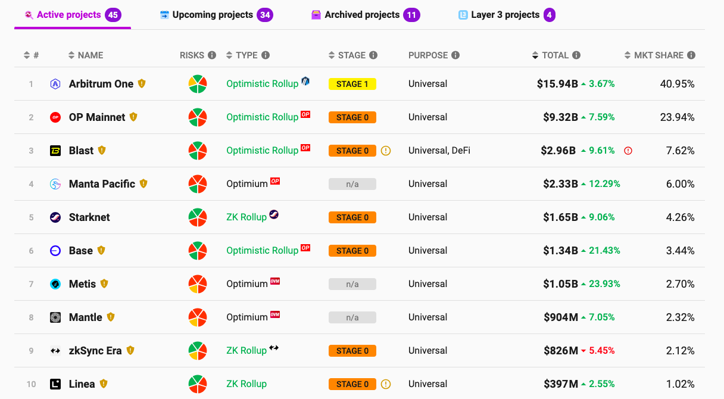
Task: Click the warning icon beside Blast's stage
Action: pos(386,151)
